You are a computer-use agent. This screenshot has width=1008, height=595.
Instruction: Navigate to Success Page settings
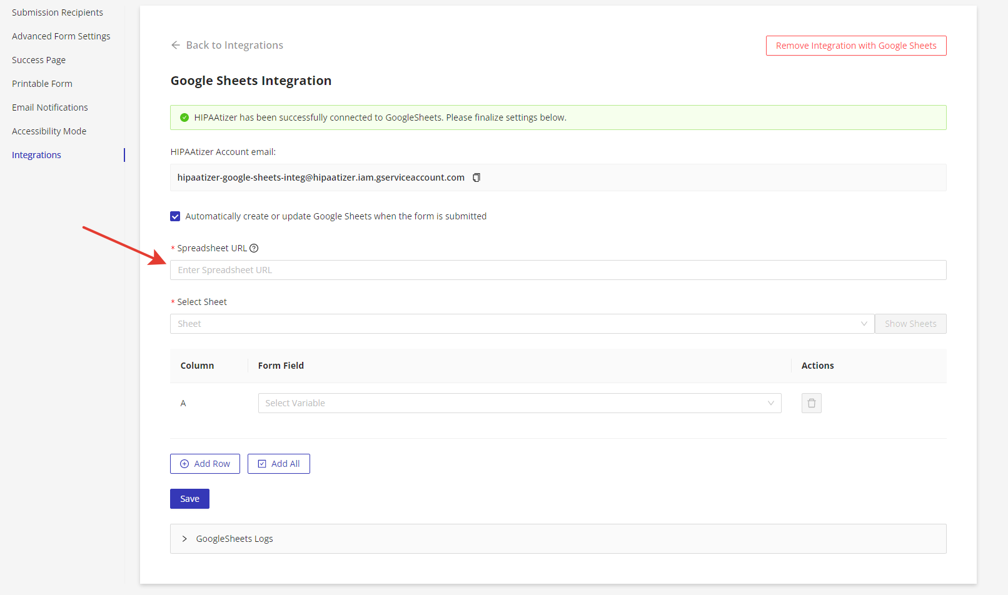tap(38, 59)
